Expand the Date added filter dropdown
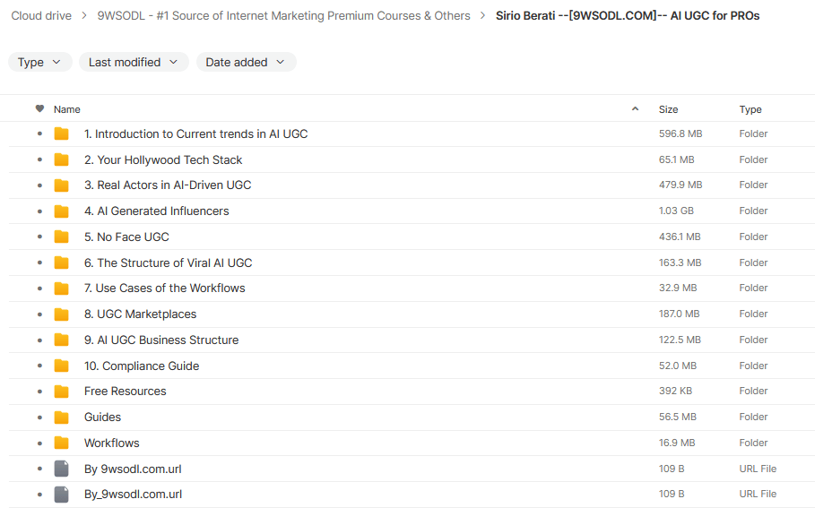The width and height of the screenshot is (815, 525). coord(246,62)
